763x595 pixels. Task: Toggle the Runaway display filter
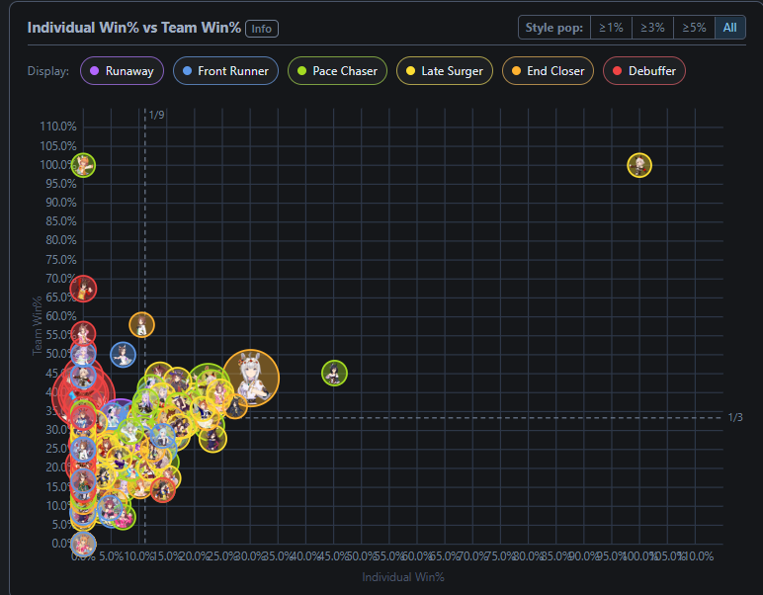pos(123,71)
